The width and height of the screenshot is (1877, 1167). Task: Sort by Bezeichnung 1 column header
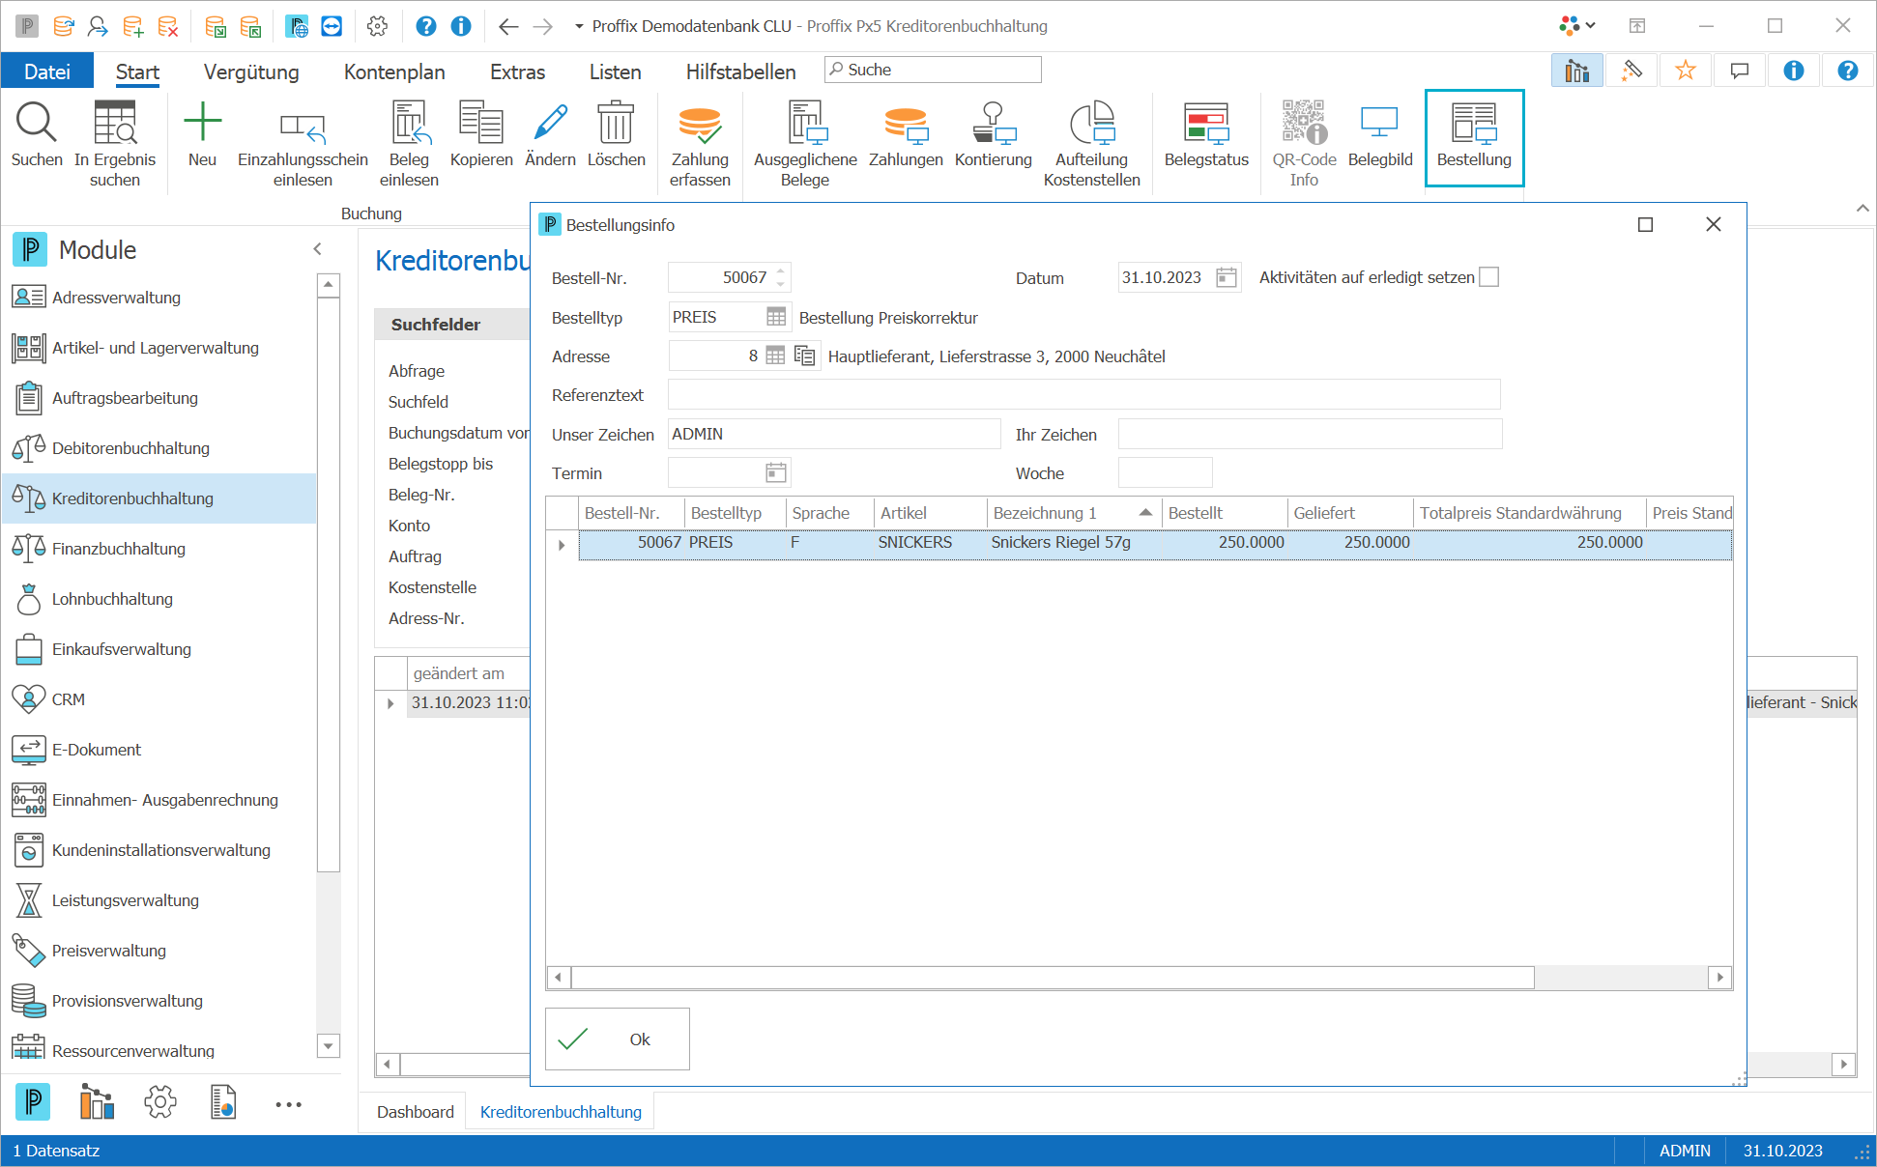click(1073, 513)
